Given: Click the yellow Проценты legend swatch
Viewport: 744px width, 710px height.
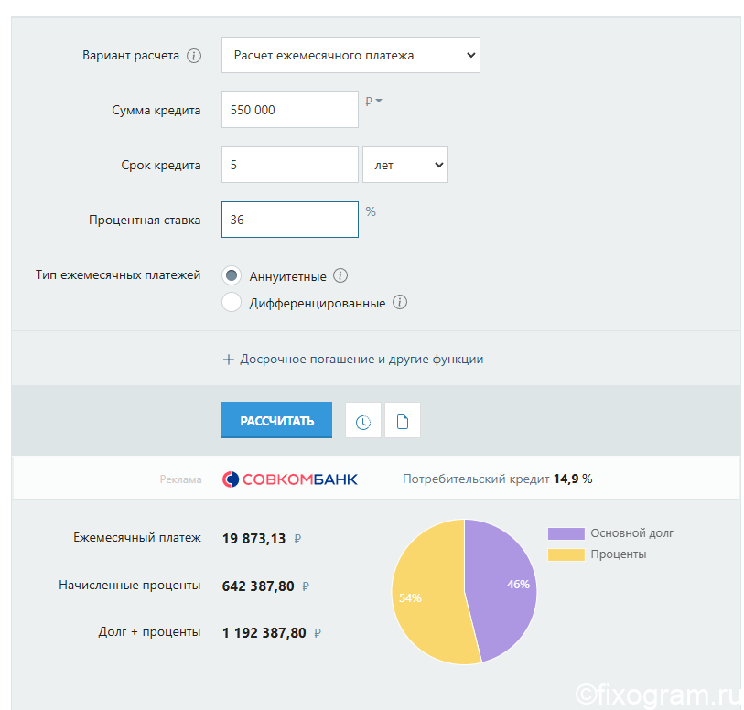Looking at the screenshot, I should click(566, 554).
